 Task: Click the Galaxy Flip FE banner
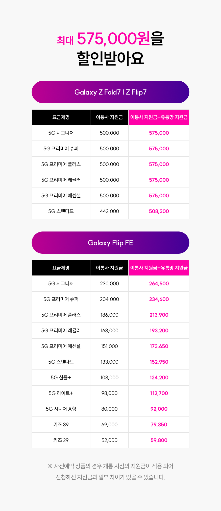[110, 243]
